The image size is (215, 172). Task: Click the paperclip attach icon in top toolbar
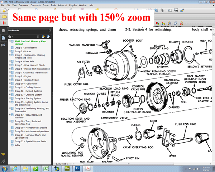162,10
